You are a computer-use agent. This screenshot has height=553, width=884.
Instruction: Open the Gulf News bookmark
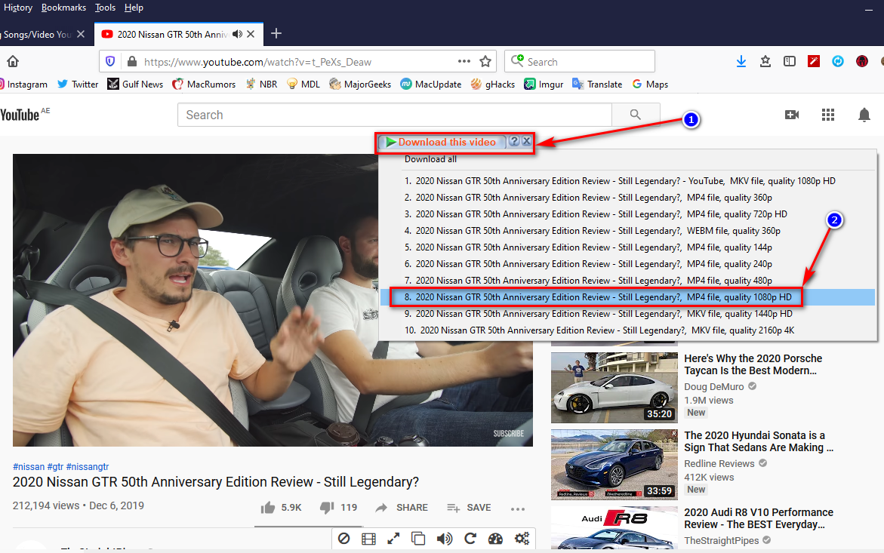[135, 84]
